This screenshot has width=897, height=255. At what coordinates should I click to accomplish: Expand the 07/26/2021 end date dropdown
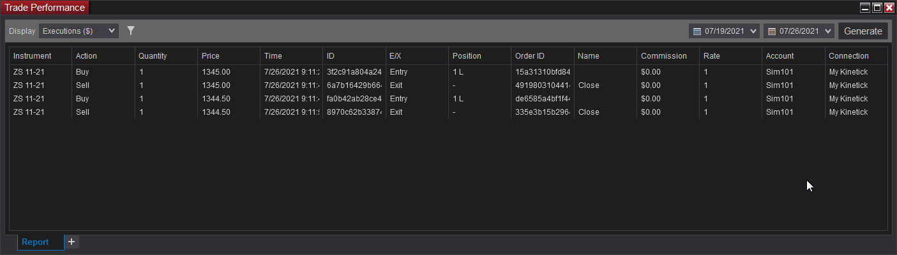pyautogui.click(x=829, y=31)
